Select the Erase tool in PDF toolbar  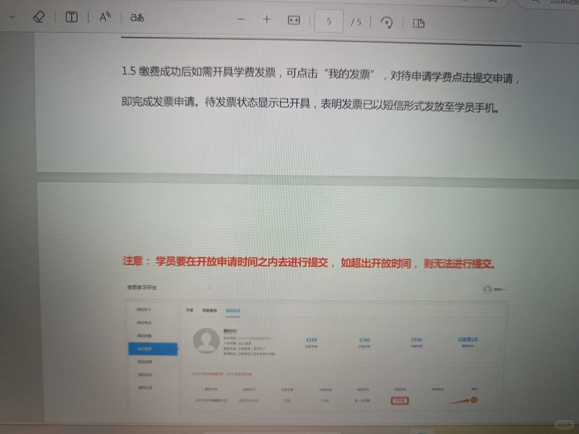[39, 17]
